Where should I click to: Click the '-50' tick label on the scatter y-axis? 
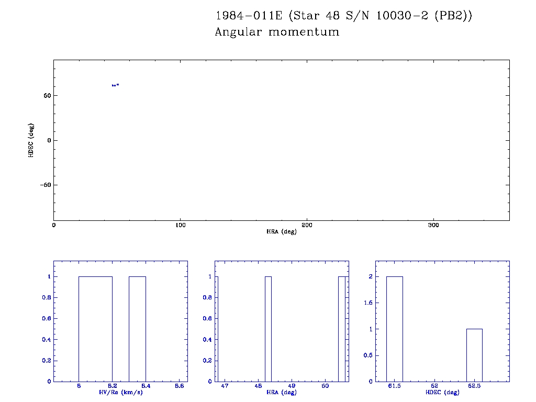44,185
